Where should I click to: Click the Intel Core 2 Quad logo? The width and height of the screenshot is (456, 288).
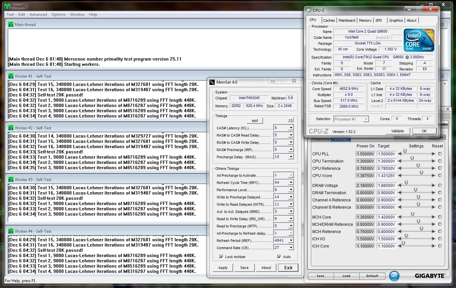(419, 40)
